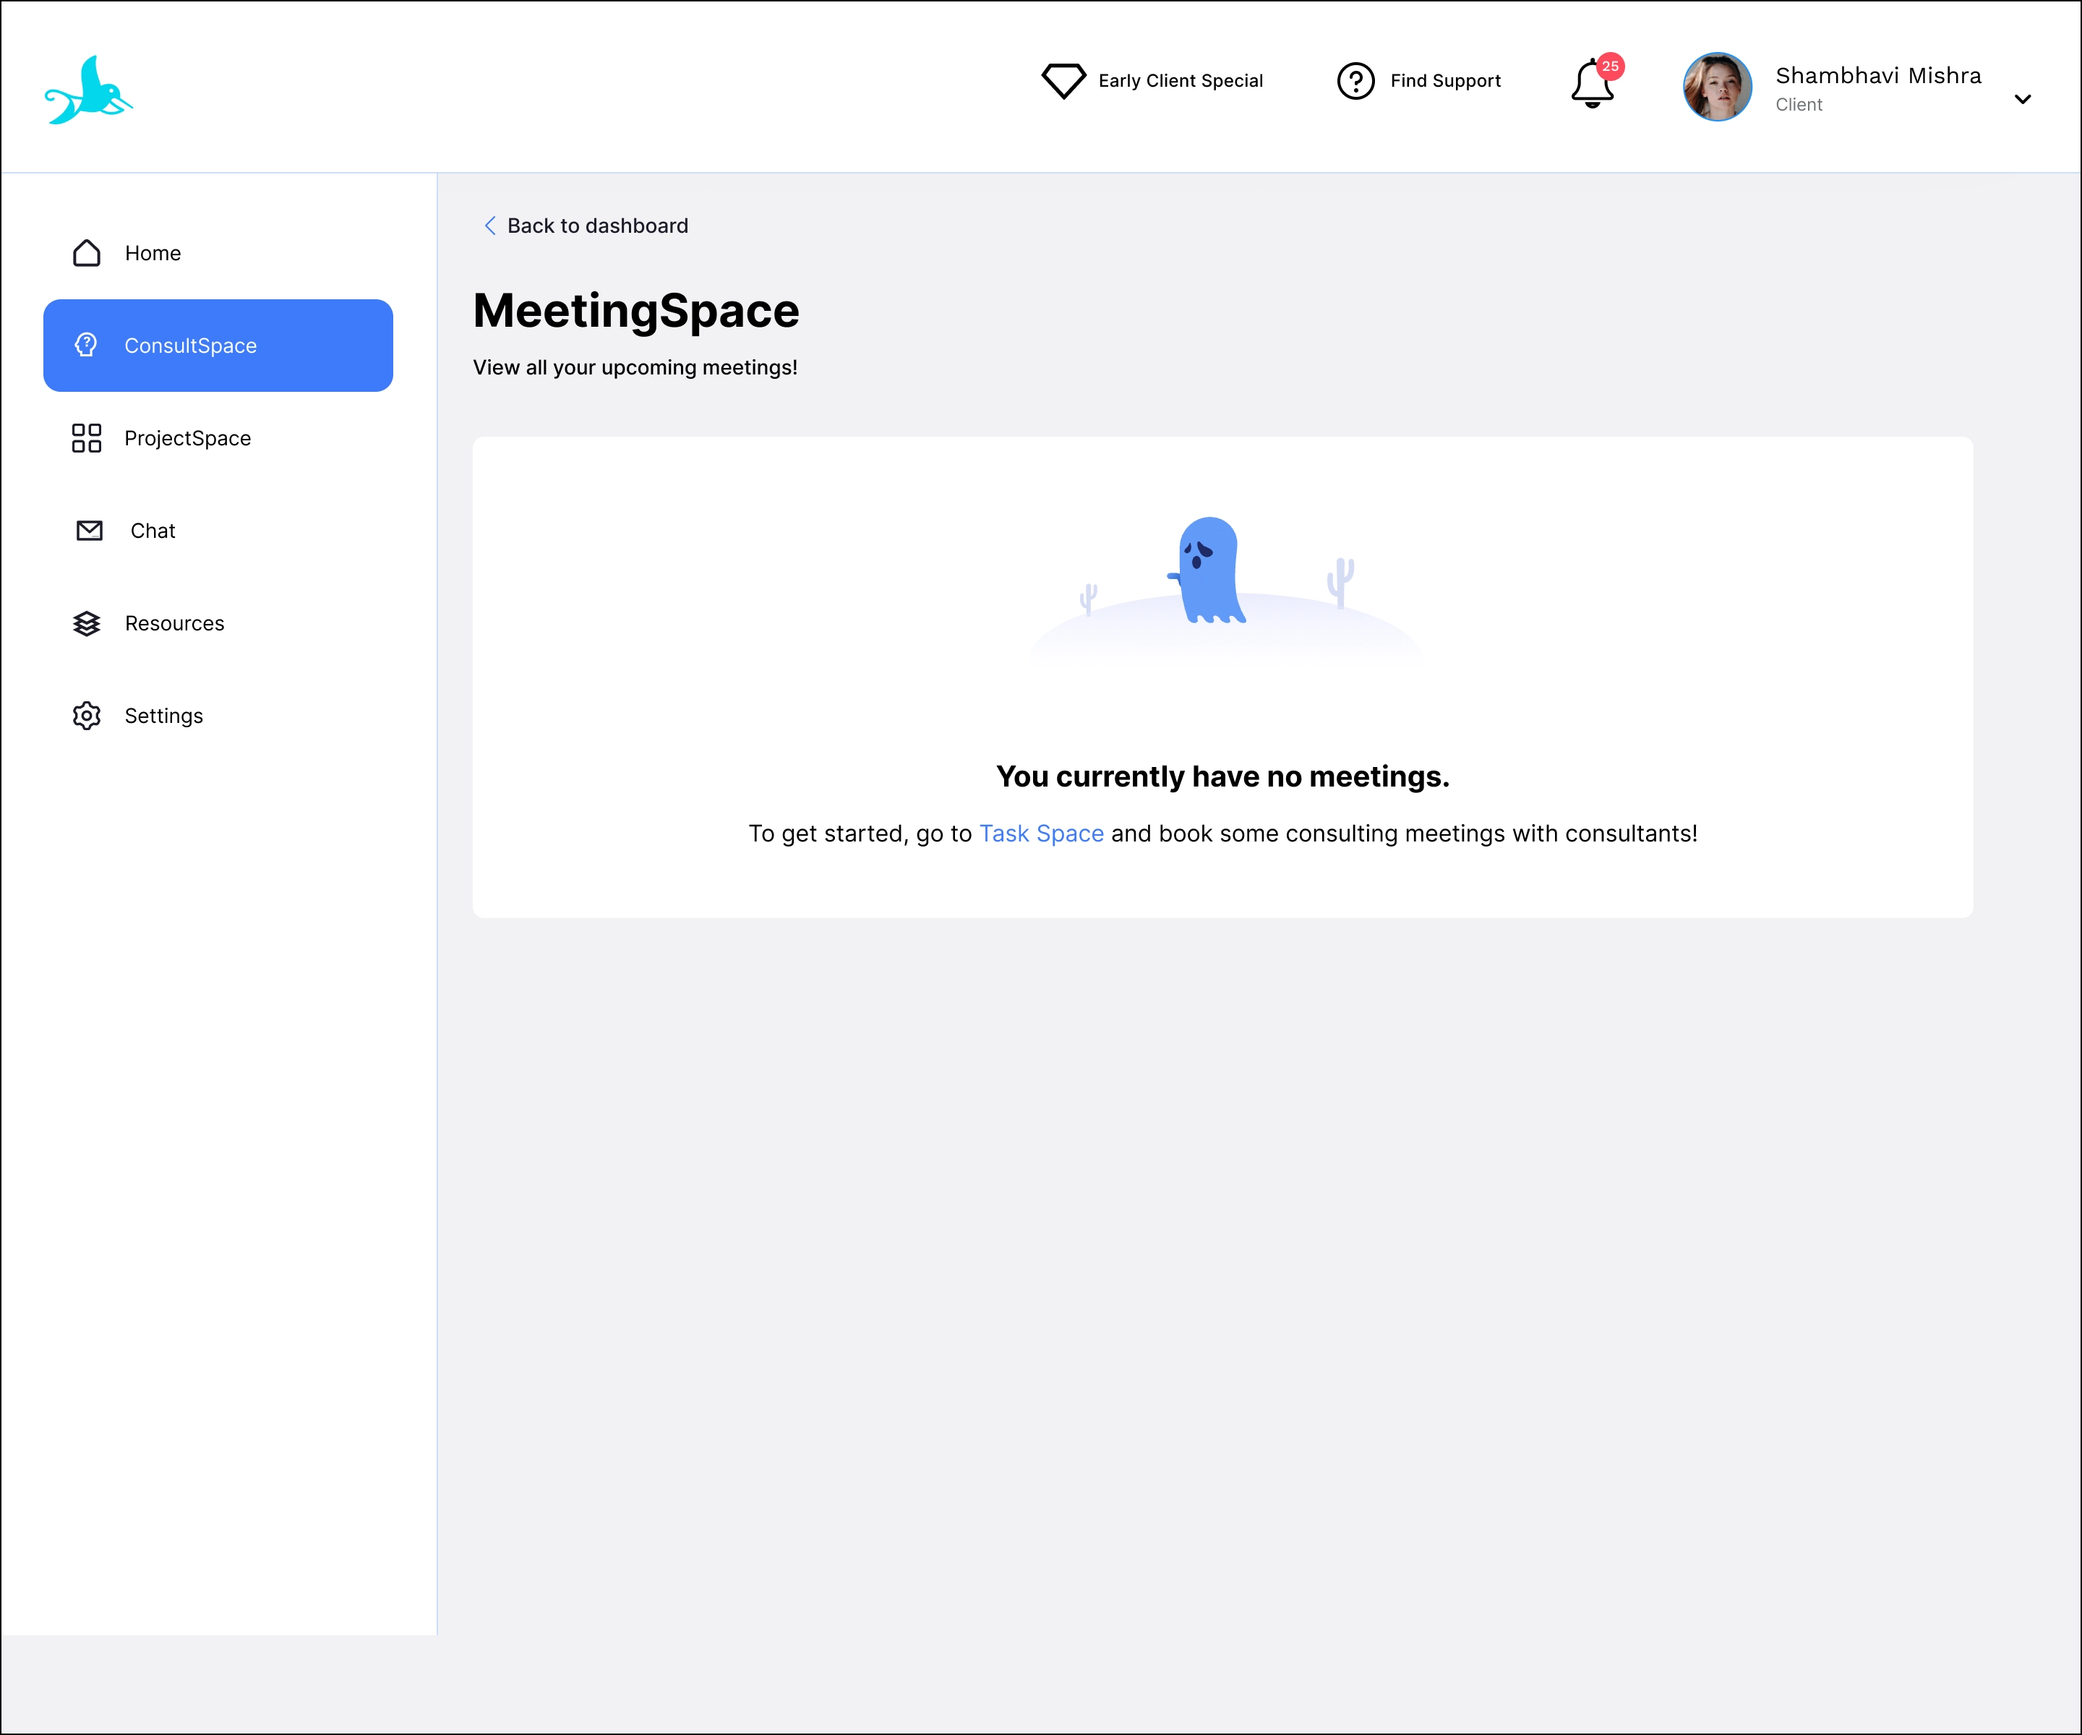Click the Chat envelope icon
This screenshot has width=2082, height=1735.
coord(89,531)
